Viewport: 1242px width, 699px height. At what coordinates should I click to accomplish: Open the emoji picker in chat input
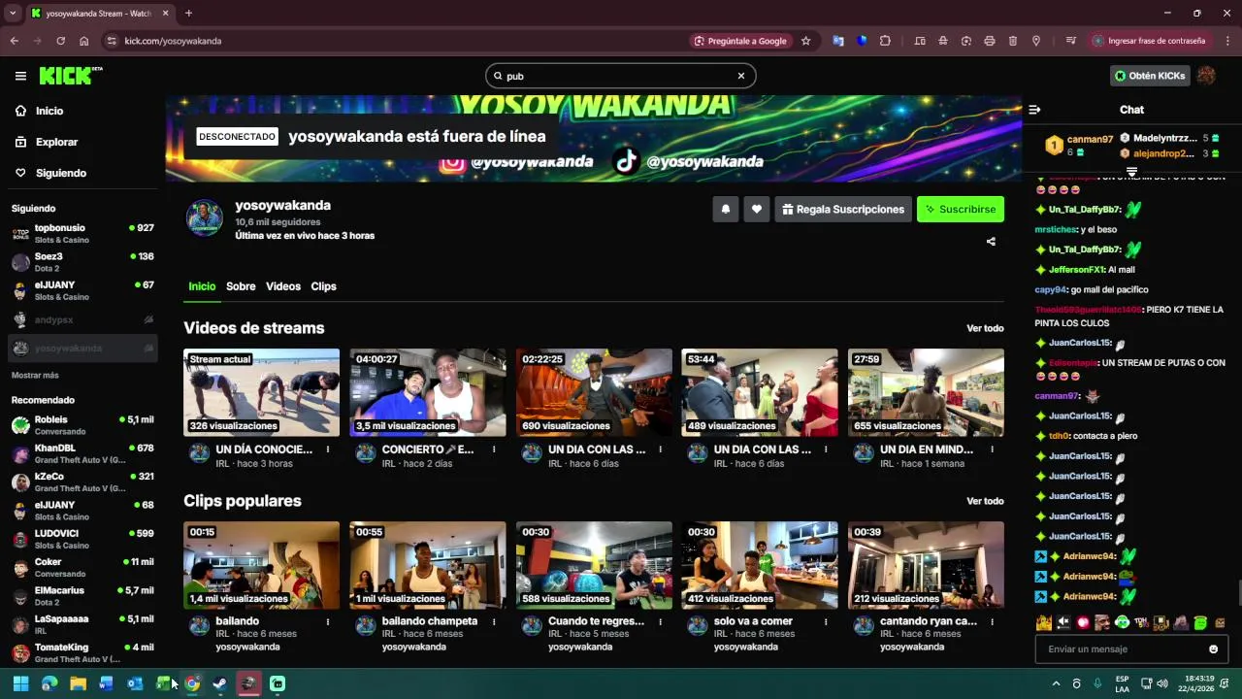tap(1213, 649)
